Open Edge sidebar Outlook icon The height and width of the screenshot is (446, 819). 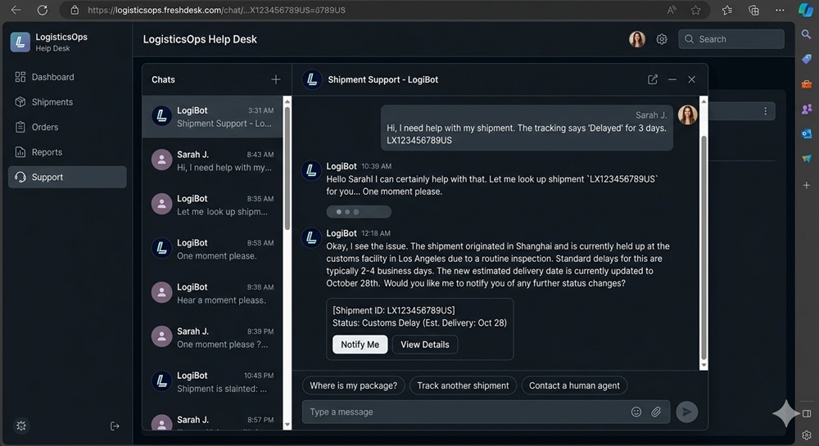(807, 134)
